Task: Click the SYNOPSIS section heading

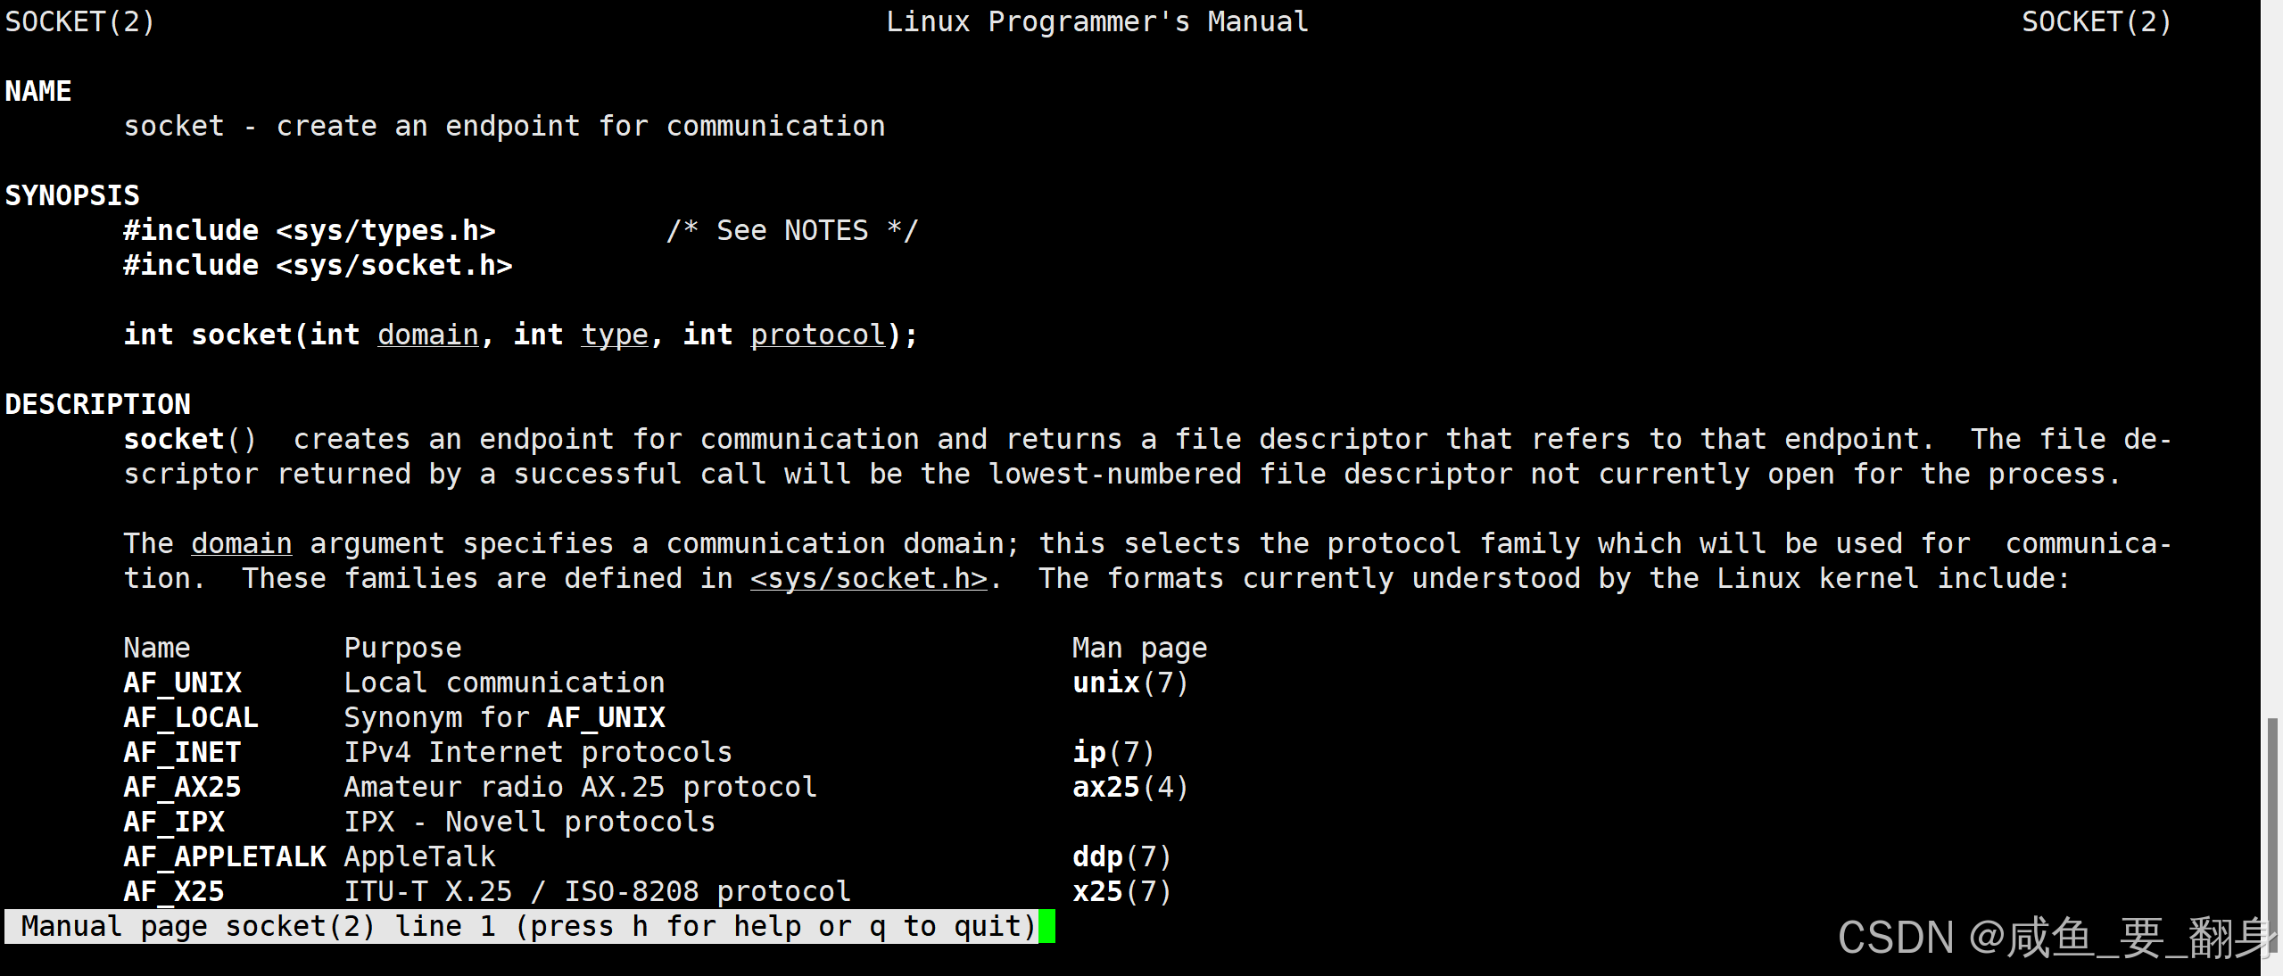Action: (x=72, y=196)
